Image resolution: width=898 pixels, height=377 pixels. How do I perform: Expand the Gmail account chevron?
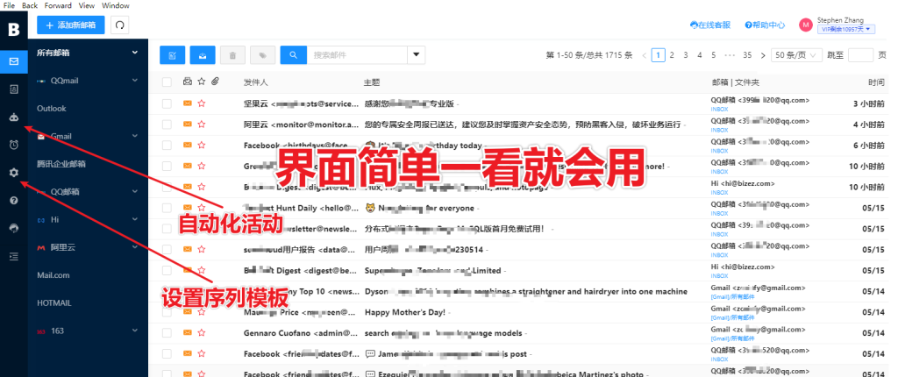pyautogui.click(x=135, y=136)
